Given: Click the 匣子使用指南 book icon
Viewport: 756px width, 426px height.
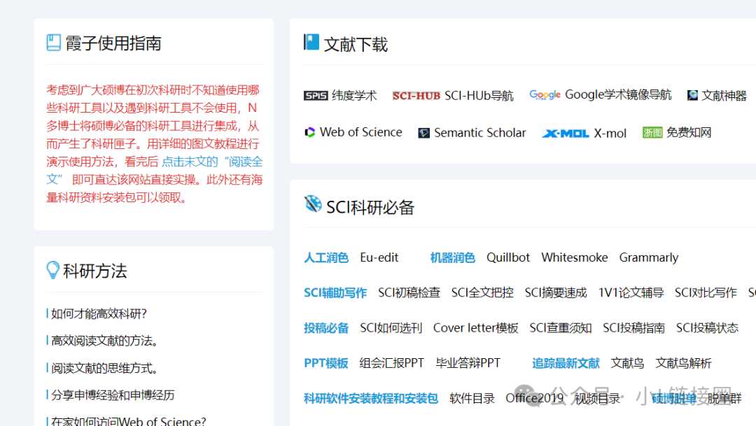Looking at the screenshot, I should [54, 43].
